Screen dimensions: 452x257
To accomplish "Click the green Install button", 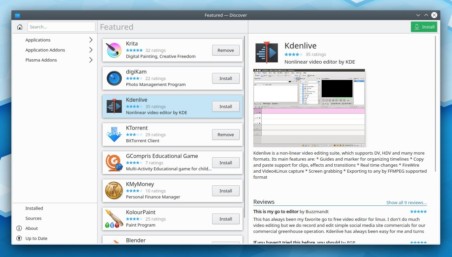I will coord(424,27).
